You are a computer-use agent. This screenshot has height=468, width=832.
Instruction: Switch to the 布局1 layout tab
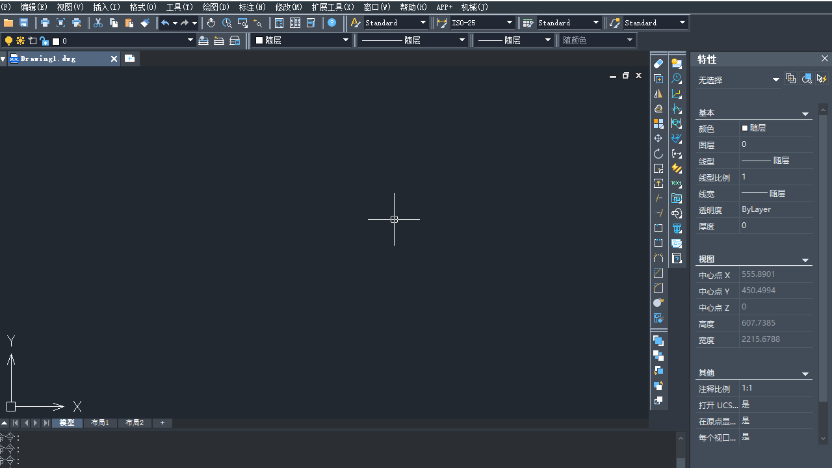pyautogui.click(x=100, y=422)
